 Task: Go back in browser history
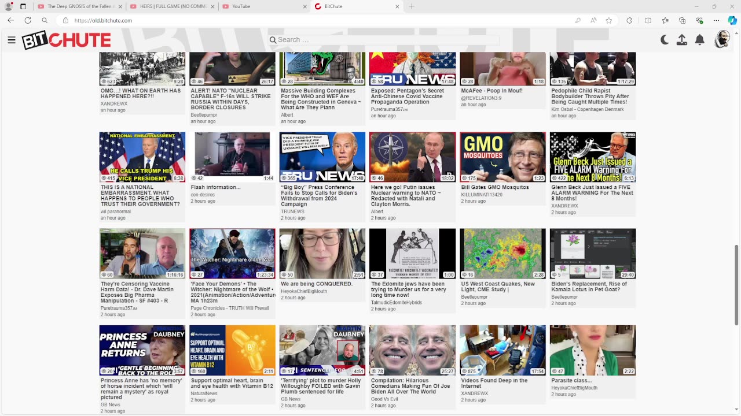10,20
